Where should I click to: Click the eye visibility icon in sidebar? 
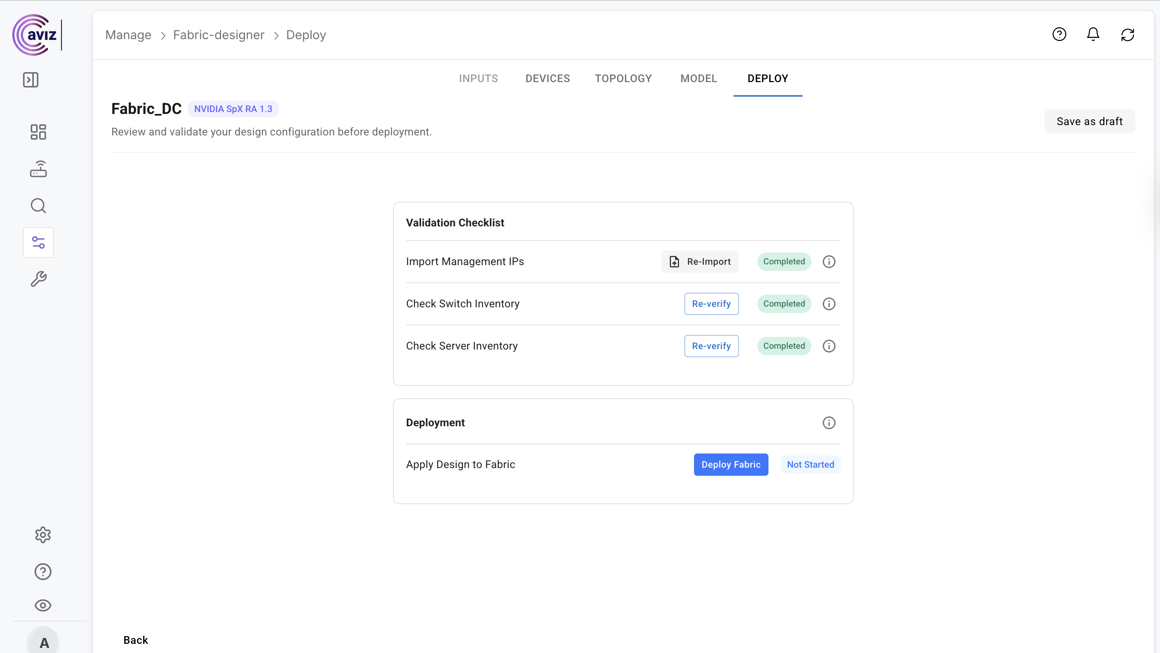(43, 605)
